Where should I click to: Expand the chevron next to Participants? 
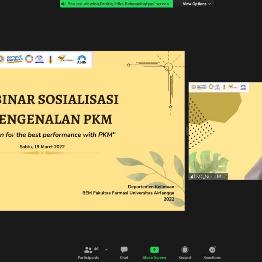[106, 250]
